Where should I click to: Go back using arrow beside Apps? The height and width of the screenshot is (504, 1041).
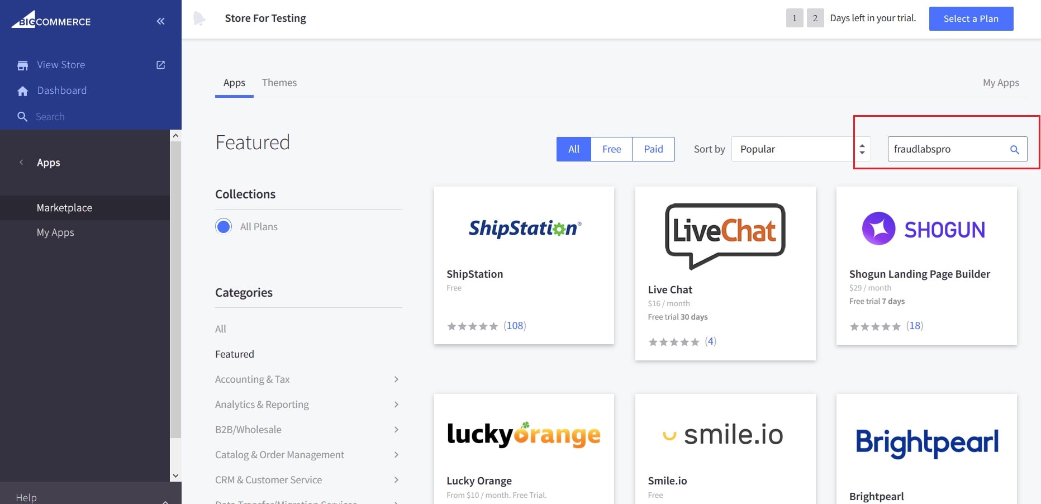(21, 163)
